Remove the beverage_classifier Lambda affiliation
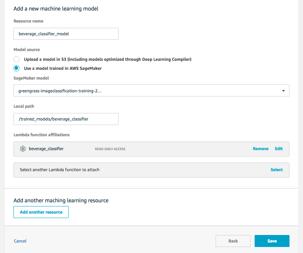Image resolution: width=303 pixels, height=253 pixels. pos(261,149)
